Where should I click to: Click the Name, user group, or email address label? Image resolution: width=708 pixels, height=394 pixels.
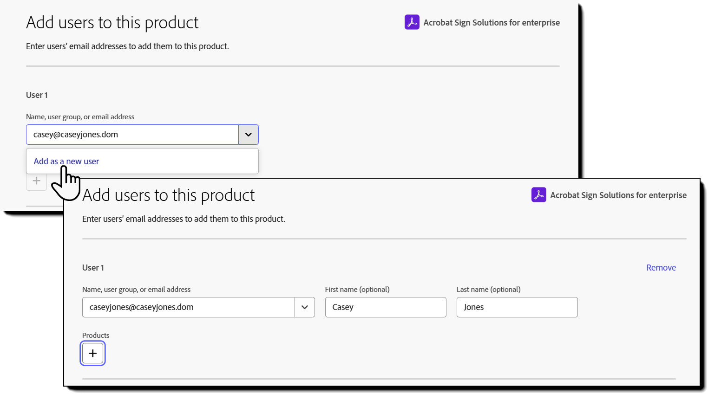coord(136,289)
